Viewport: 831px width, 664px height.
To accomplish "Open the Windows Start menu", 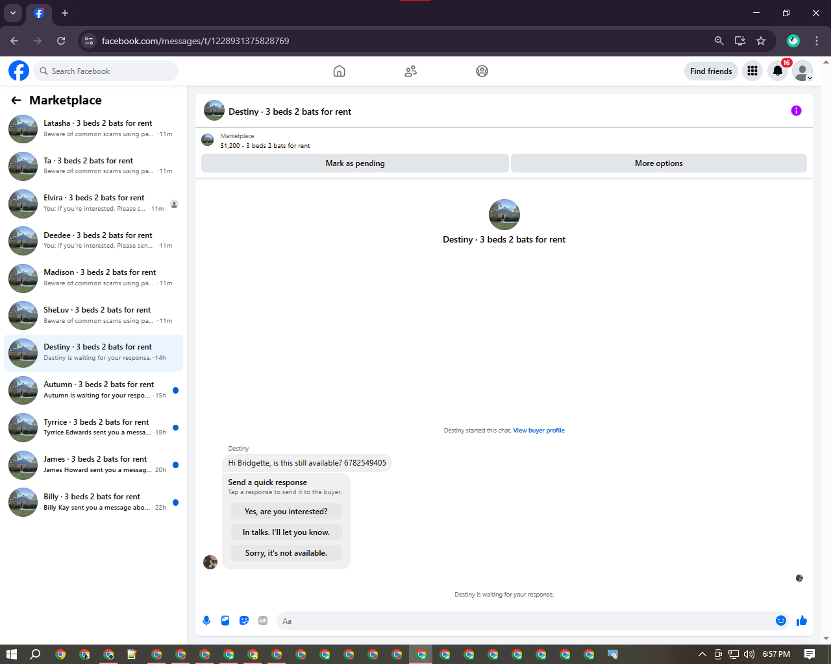I will click(x=11, y=654).
